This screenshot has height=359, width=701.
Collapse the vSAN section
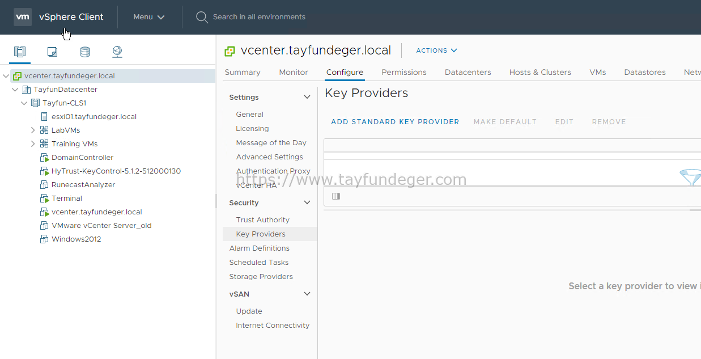(x=307, y=294)
